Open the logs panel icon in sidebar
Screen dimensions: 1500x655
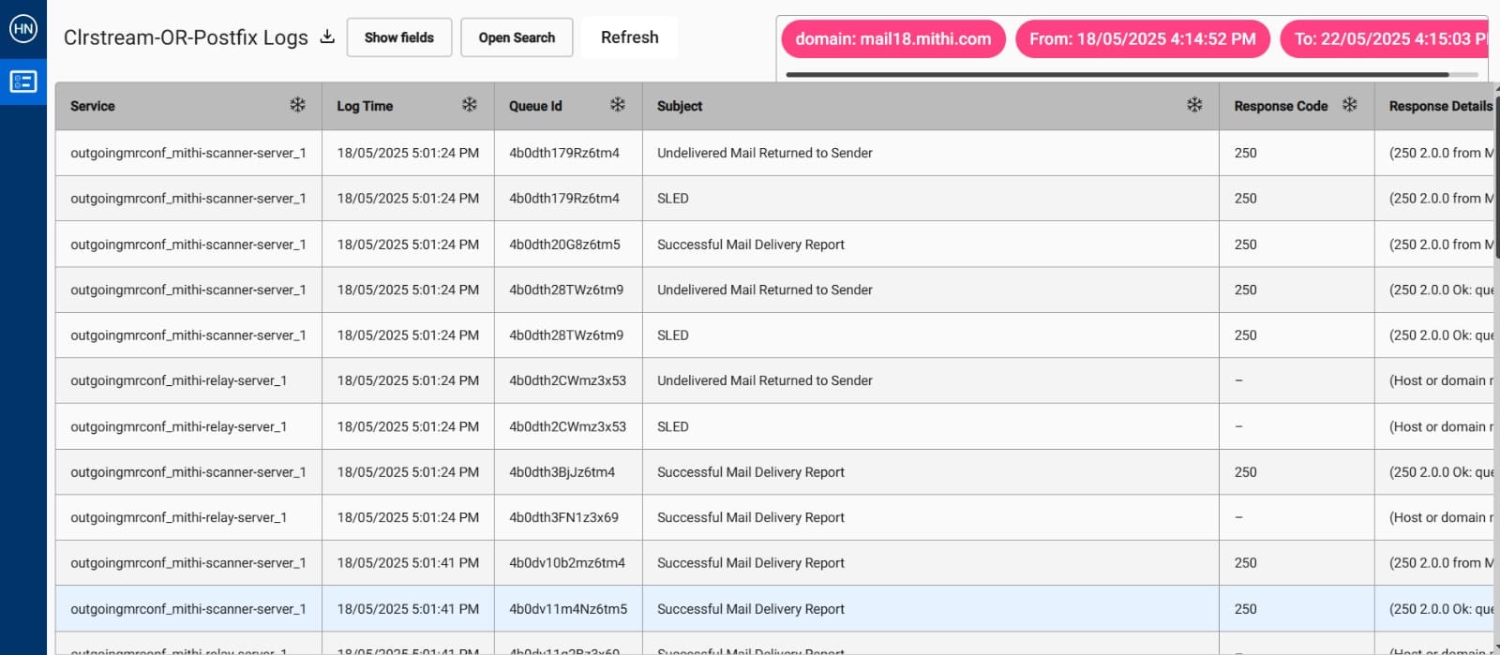pos(22,82)
